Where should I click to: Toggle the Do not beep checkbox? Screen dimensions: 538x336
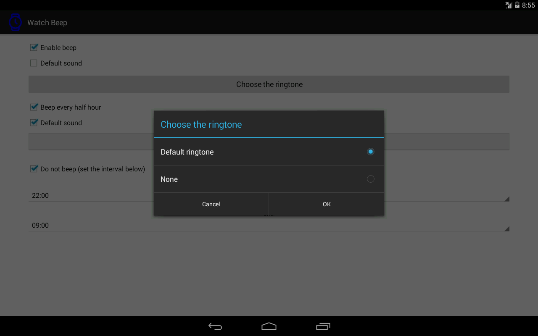tap(34, 169)
